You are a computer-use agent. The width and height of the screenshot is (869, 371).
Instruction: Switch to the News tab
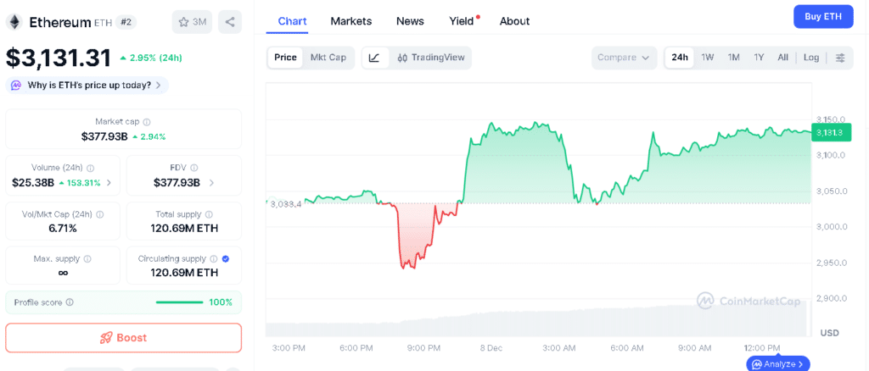click(x=410, y=21)
